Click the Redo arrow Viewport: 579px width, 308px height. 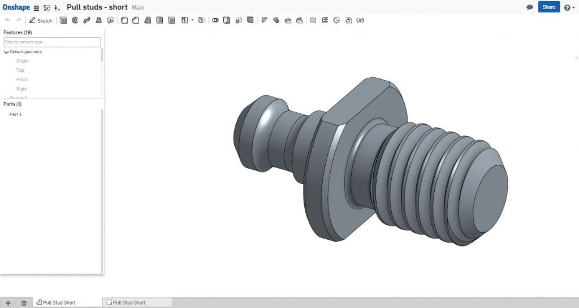coord(19,20)
